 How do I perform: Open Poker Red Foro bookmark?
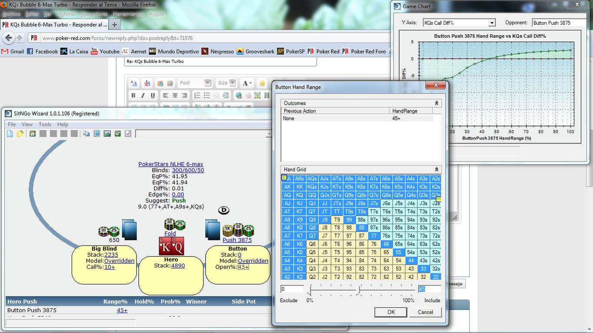(x=364, y=51)
